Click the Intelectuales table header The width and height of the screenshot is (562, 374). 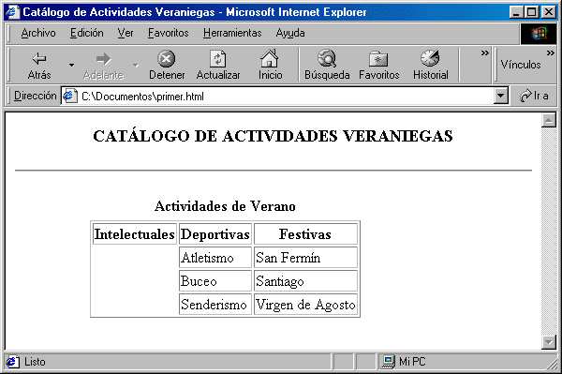(x=134, y=233)
